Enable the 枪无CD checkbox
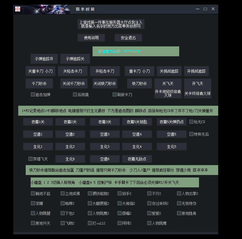Image resolution: width=242 pixels, height=239 pixels. [x=191, y=122]
